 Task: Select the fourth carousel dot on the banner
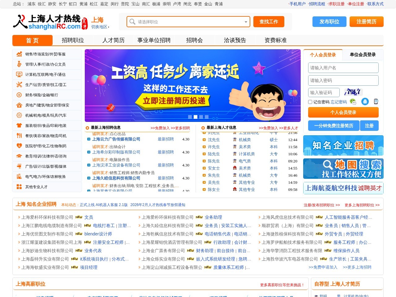point(207,117)
